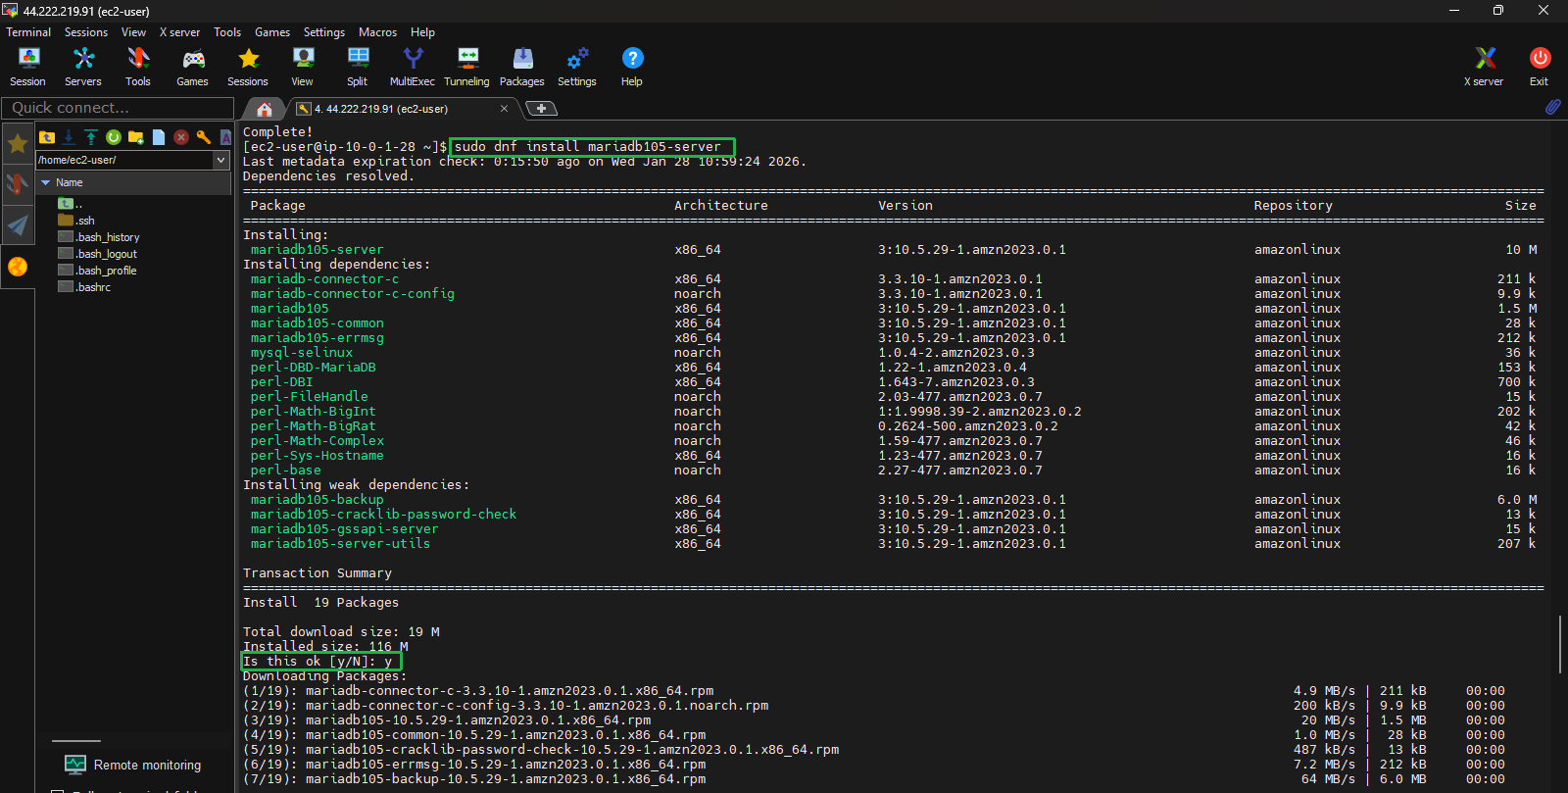
Task: Click the SFTP download icon
Action: coord(69,137)
